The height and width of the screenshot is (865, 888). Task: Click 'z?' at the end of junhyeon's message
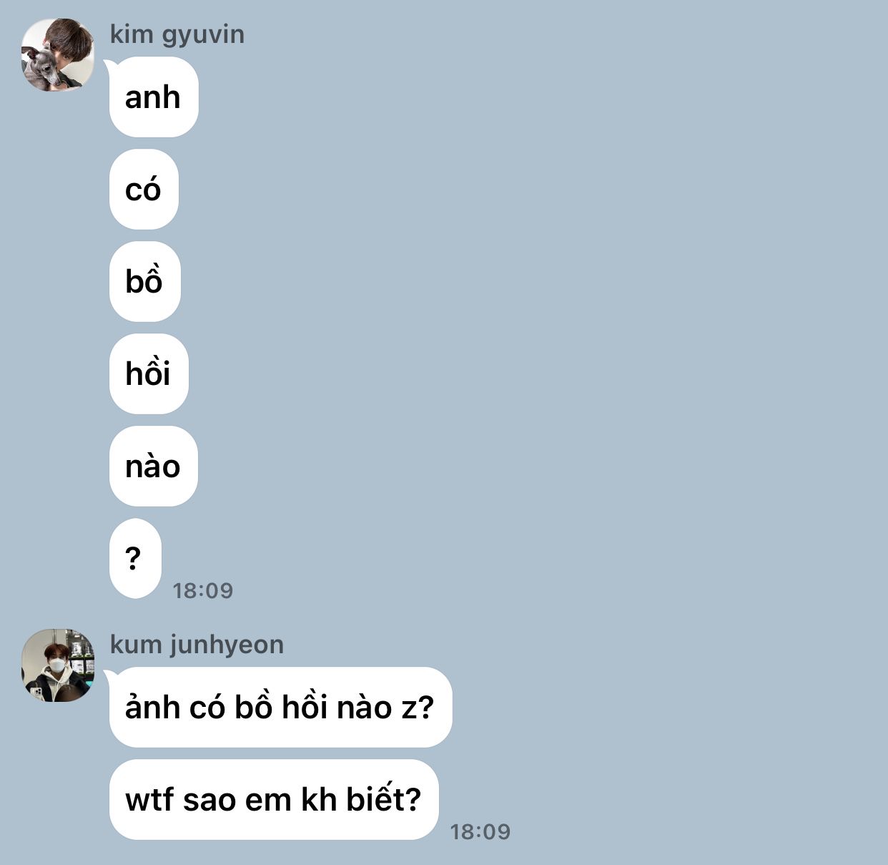pyautogui.click(x=418, y=708)
